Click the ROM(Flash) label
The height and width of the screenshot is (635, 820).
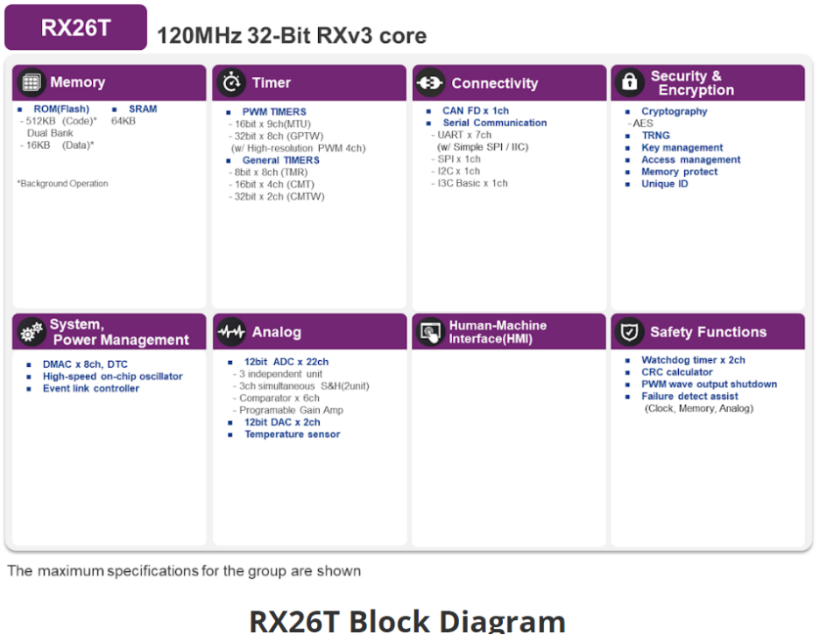pyautogui.click(x=61, y=109)
